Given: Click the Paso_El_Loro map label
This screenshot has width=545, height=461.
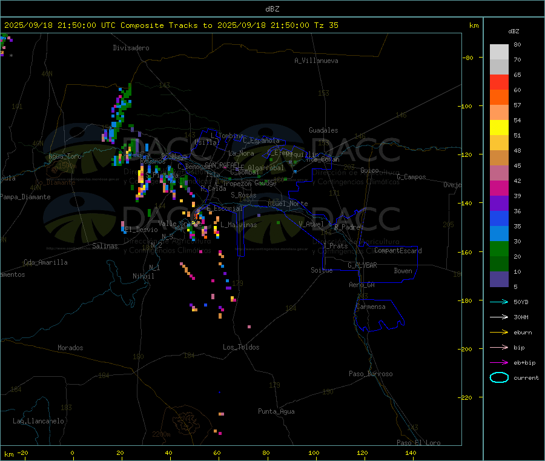Looking at the screenshot, I should point(418,443).
